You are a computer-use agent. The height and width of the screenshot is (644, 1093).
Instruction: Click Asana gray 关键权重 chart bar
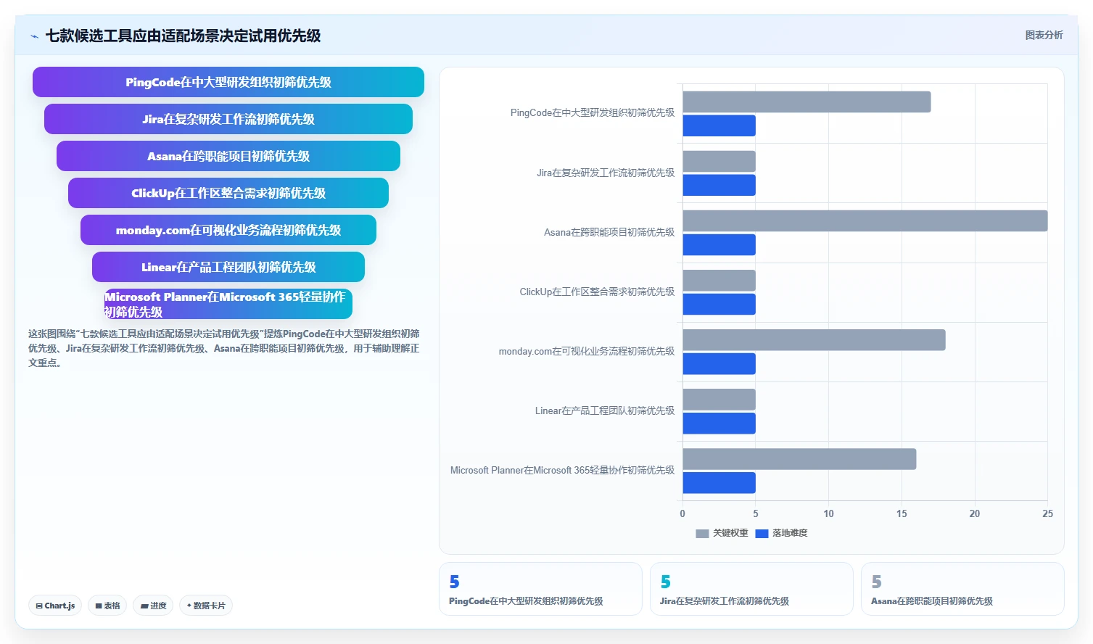pos(865,220)
